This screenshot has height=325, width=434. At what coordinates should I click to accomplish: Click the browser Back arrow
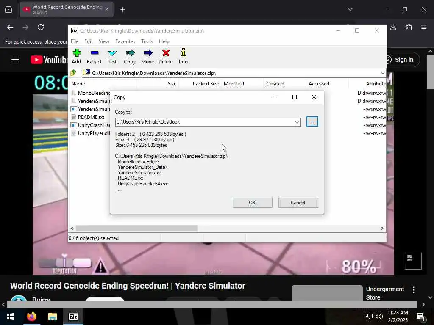pyautogui.click(x=10, y=27)
